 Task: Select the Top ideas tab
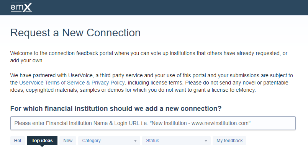click(42, 141)
